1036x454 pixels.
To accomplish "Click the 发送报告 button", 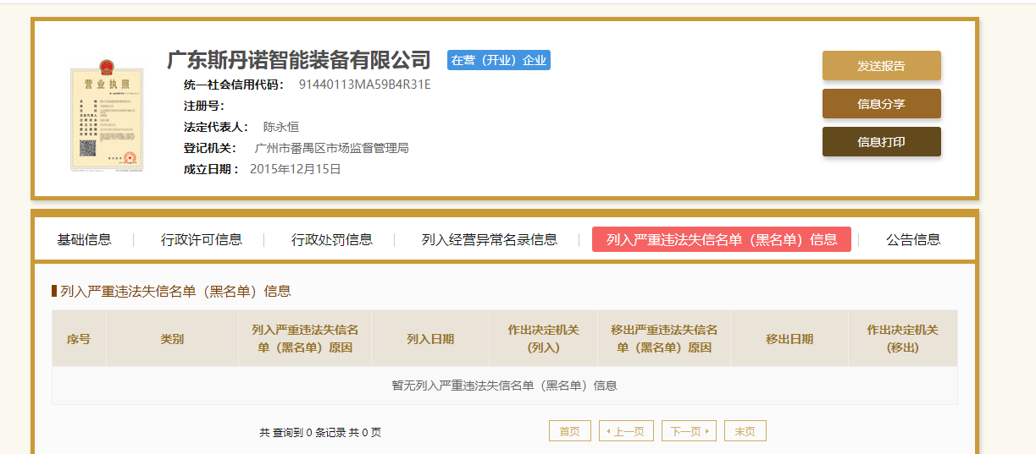I will click(x=881, y=65).
